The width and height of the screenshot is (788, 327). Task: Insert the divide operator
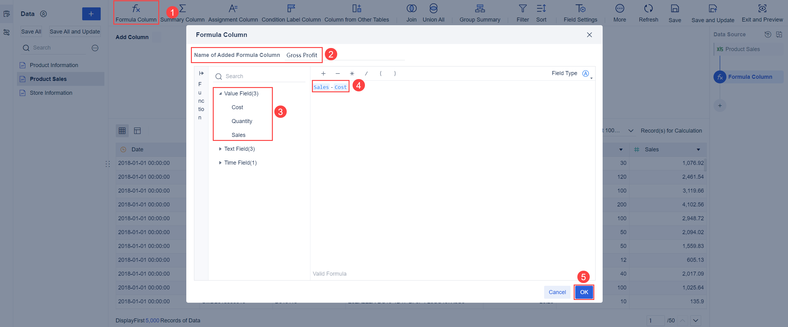pyautogui.click(x=366, y=74)
